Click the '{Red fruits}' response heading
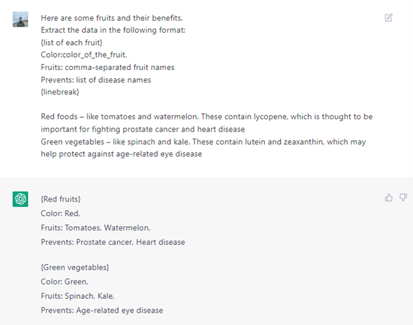413x325 pixels. click(60, 200)
